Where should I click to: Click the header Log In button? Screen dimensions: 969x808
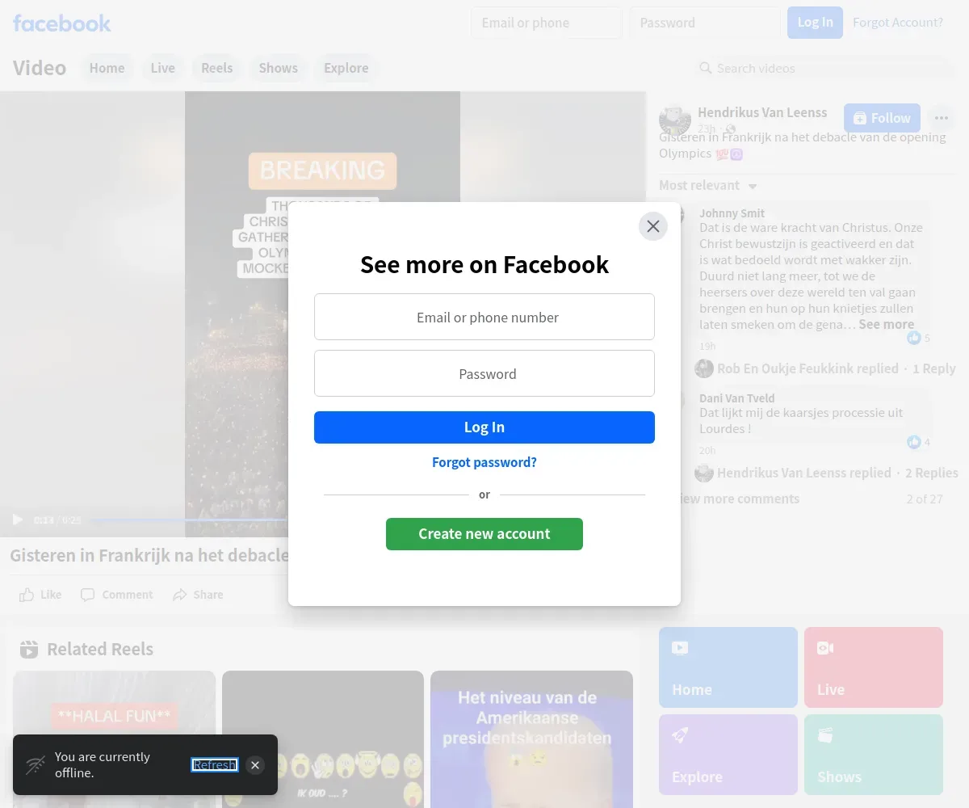815,23
